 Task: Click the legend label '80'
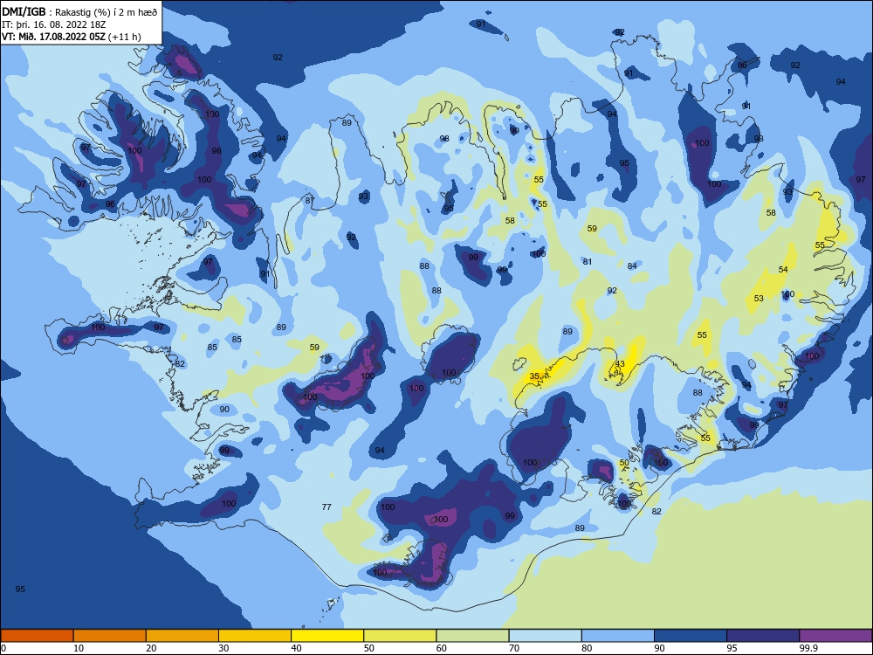[x=587, y=648]
